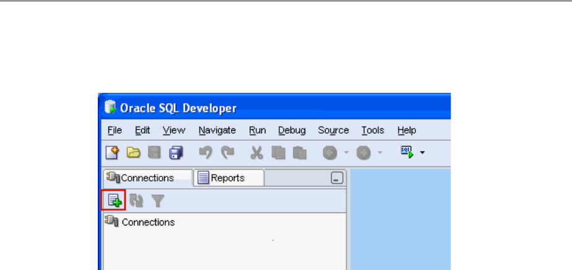572x270 pixels.
Task: Click the New Connection green plus icon
Action: 114,200
